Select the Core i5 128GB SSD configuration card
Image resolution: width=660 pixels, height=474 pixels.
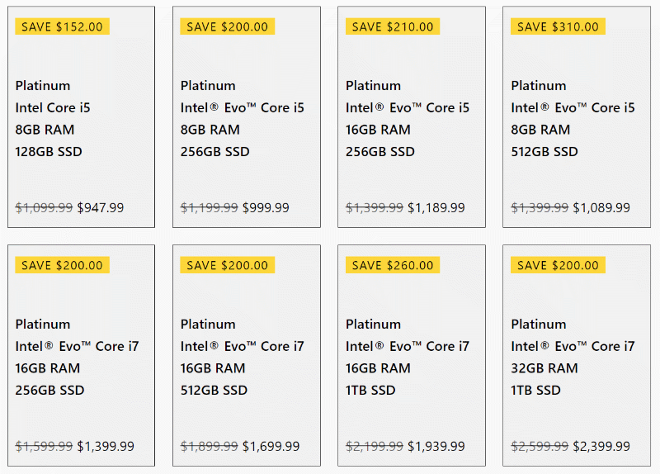click(81, 116)
